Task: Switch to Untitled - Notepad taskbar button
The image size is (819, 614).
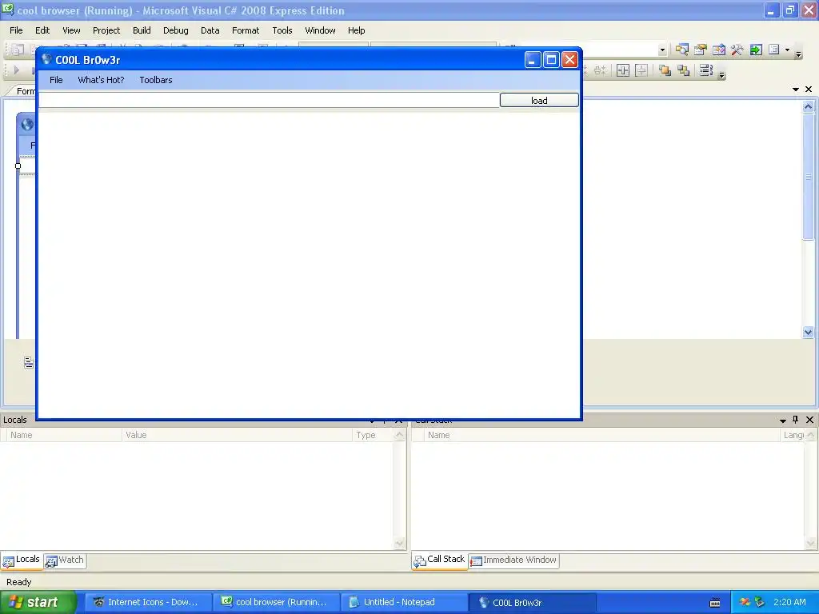Action: click(x=404, y=602)
